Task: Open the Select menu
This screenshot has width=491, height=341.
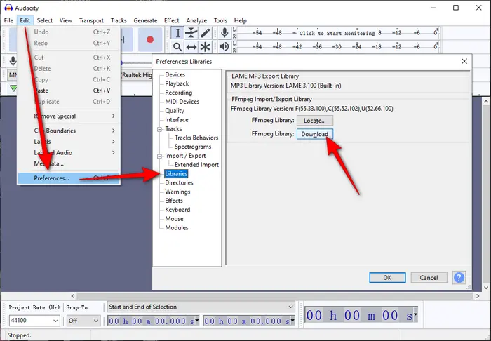Action: tap(45, 20)
